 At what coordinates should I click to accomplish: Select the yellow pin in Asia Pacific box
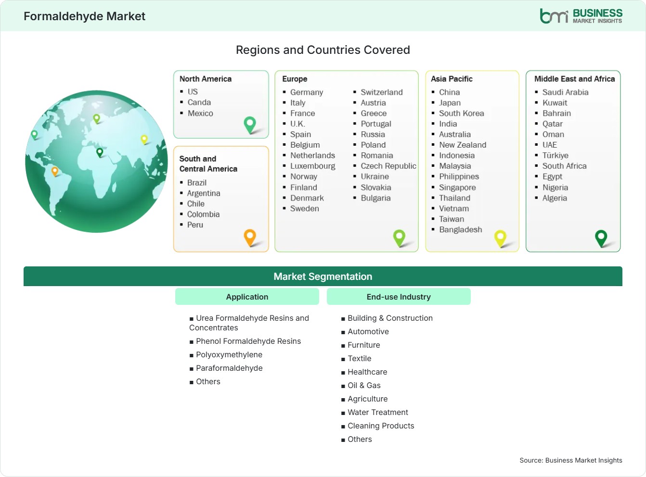500,238
